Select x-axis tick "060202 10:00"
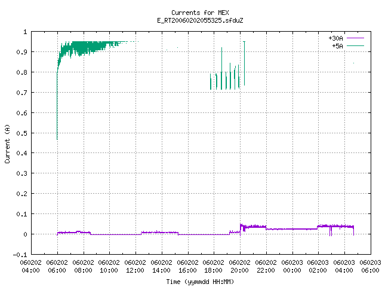The height and width of the screenshot is (287, 382). [109, 267]
